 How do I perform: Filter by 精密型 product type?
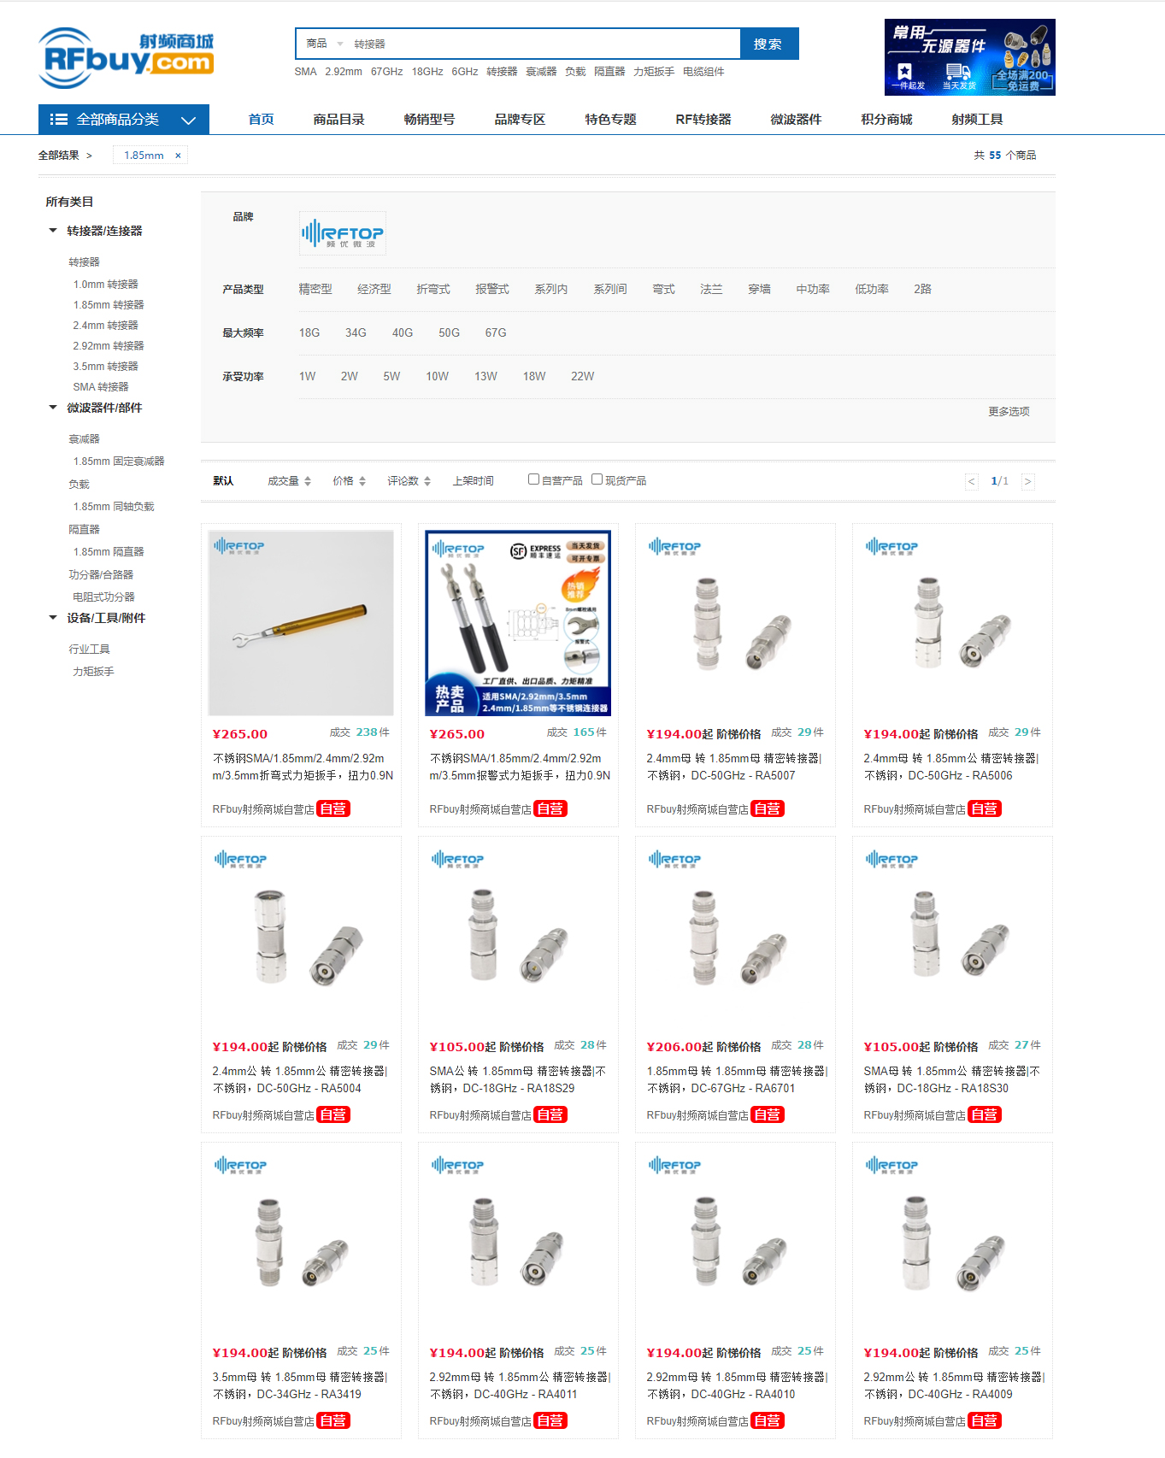tap(315, 290)
